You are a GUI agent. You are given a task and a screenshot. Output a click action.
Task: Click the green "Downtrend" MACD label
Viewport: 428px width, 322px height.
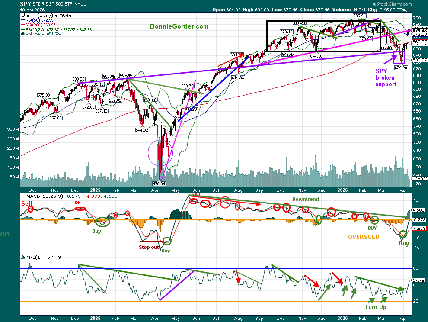point(305,200)
